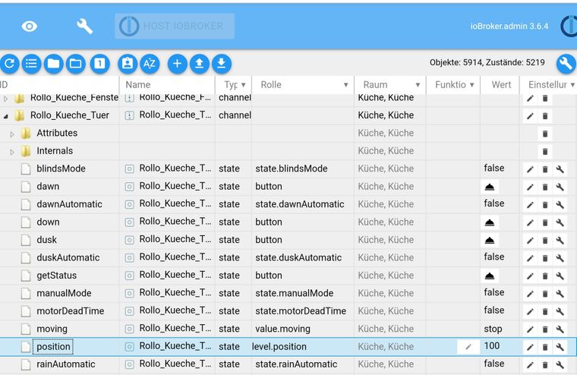This screenshot has width=577, height=375.
Task: Open the wrench tab in top bar
Action: point(84,27)
